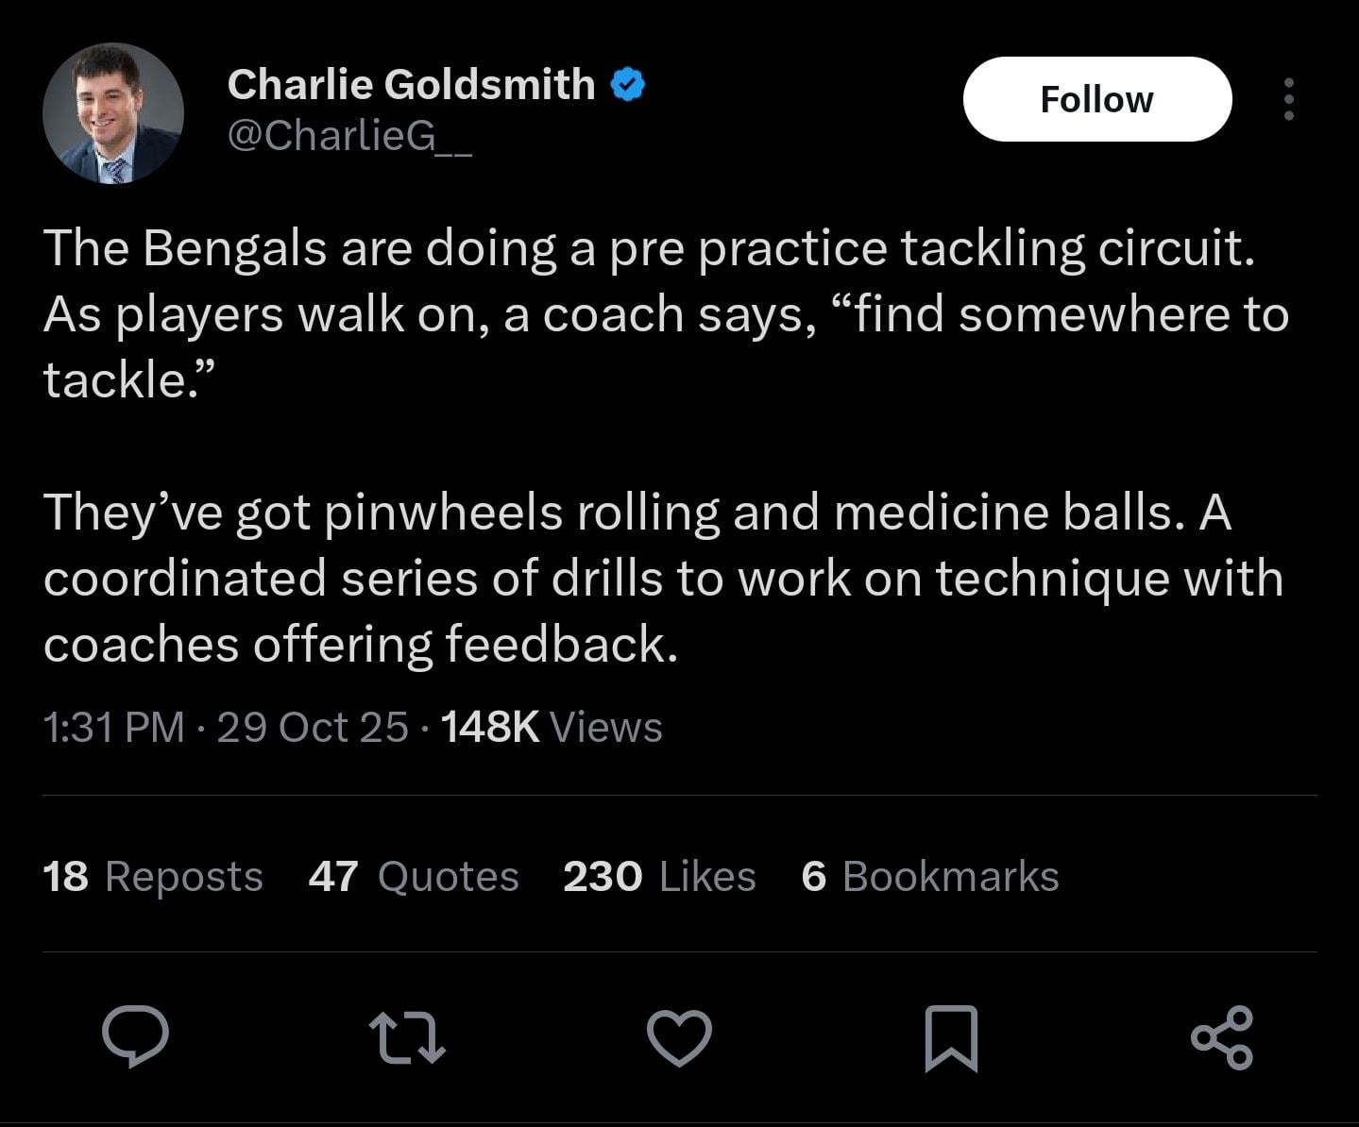Viewport: 1359px width, 1127px height.
Task: Like the tweet with the heart icon
Action: 679,1037
